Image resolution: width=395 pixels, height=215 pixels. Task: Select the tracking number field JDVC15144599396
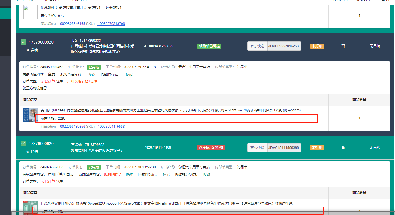284,148
